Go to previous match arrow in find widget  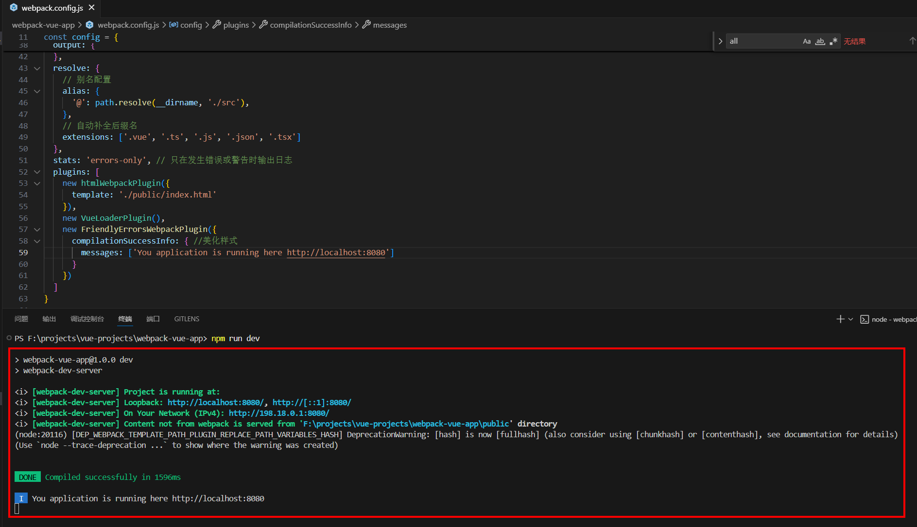(912, 41)
